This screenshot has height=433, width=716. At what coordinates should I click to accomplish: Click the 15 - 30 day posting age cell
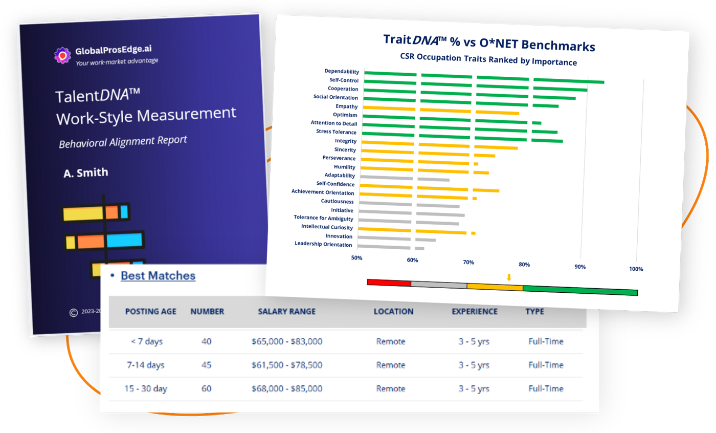pyautogui.click(x=146, y=388)
